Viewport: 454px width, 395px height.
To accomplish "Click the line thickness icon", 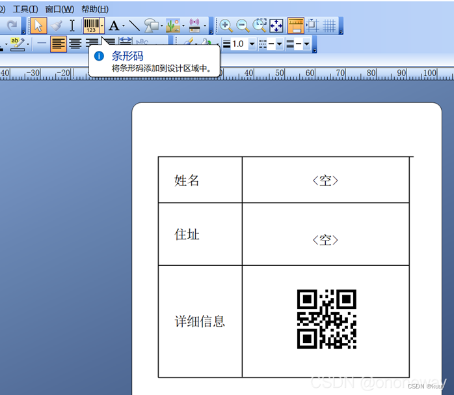I will pos(227,44).
